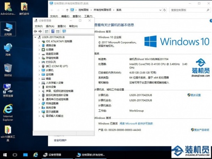Select the 计算机 device icon
Screen dimensions: 212x159
click(43, 70)
